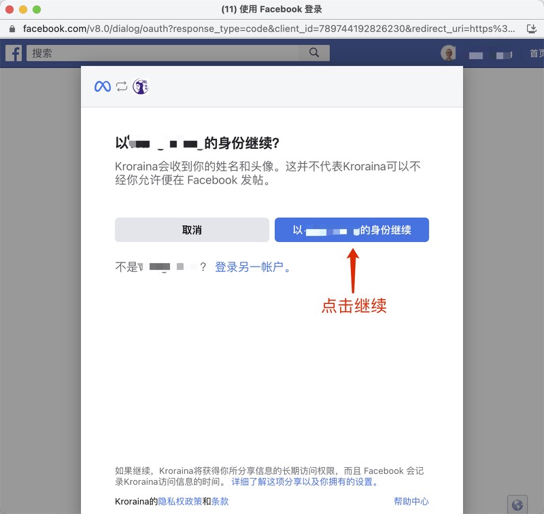Click the download icon in address bar
544x514 pixels.
tap(532, 29)
